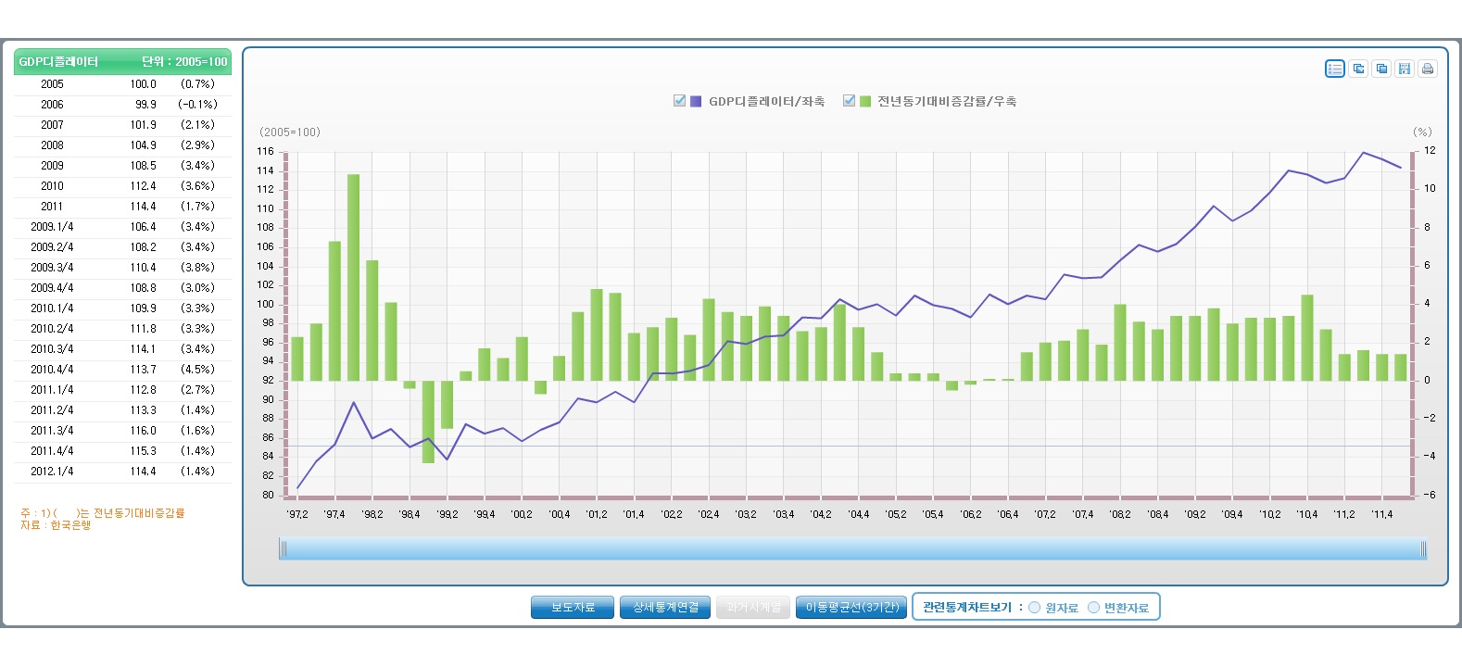Click the 상세통계연결 button
1462x667 pixels.
(x=665, y=608)
